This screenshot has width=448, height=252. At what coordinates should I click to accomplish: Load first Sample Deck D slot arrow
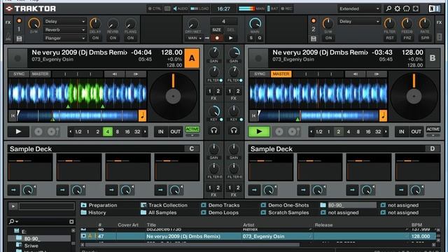pos(254,190)
